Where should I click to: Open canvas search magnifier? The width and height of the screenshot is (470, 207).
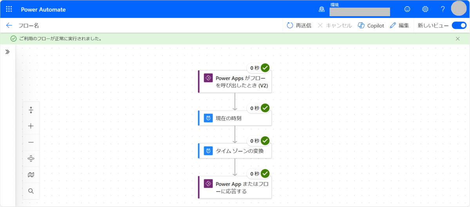click(x=31, y=191)
